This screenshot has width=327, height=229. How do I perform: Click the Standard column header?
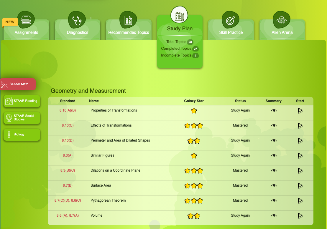click(68, 101)
